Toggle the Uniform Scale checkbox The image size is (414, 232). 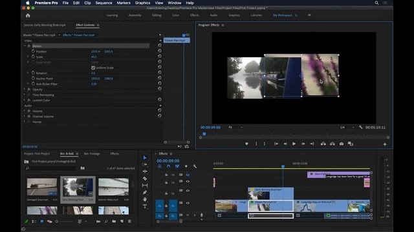(x=93, y=68)
